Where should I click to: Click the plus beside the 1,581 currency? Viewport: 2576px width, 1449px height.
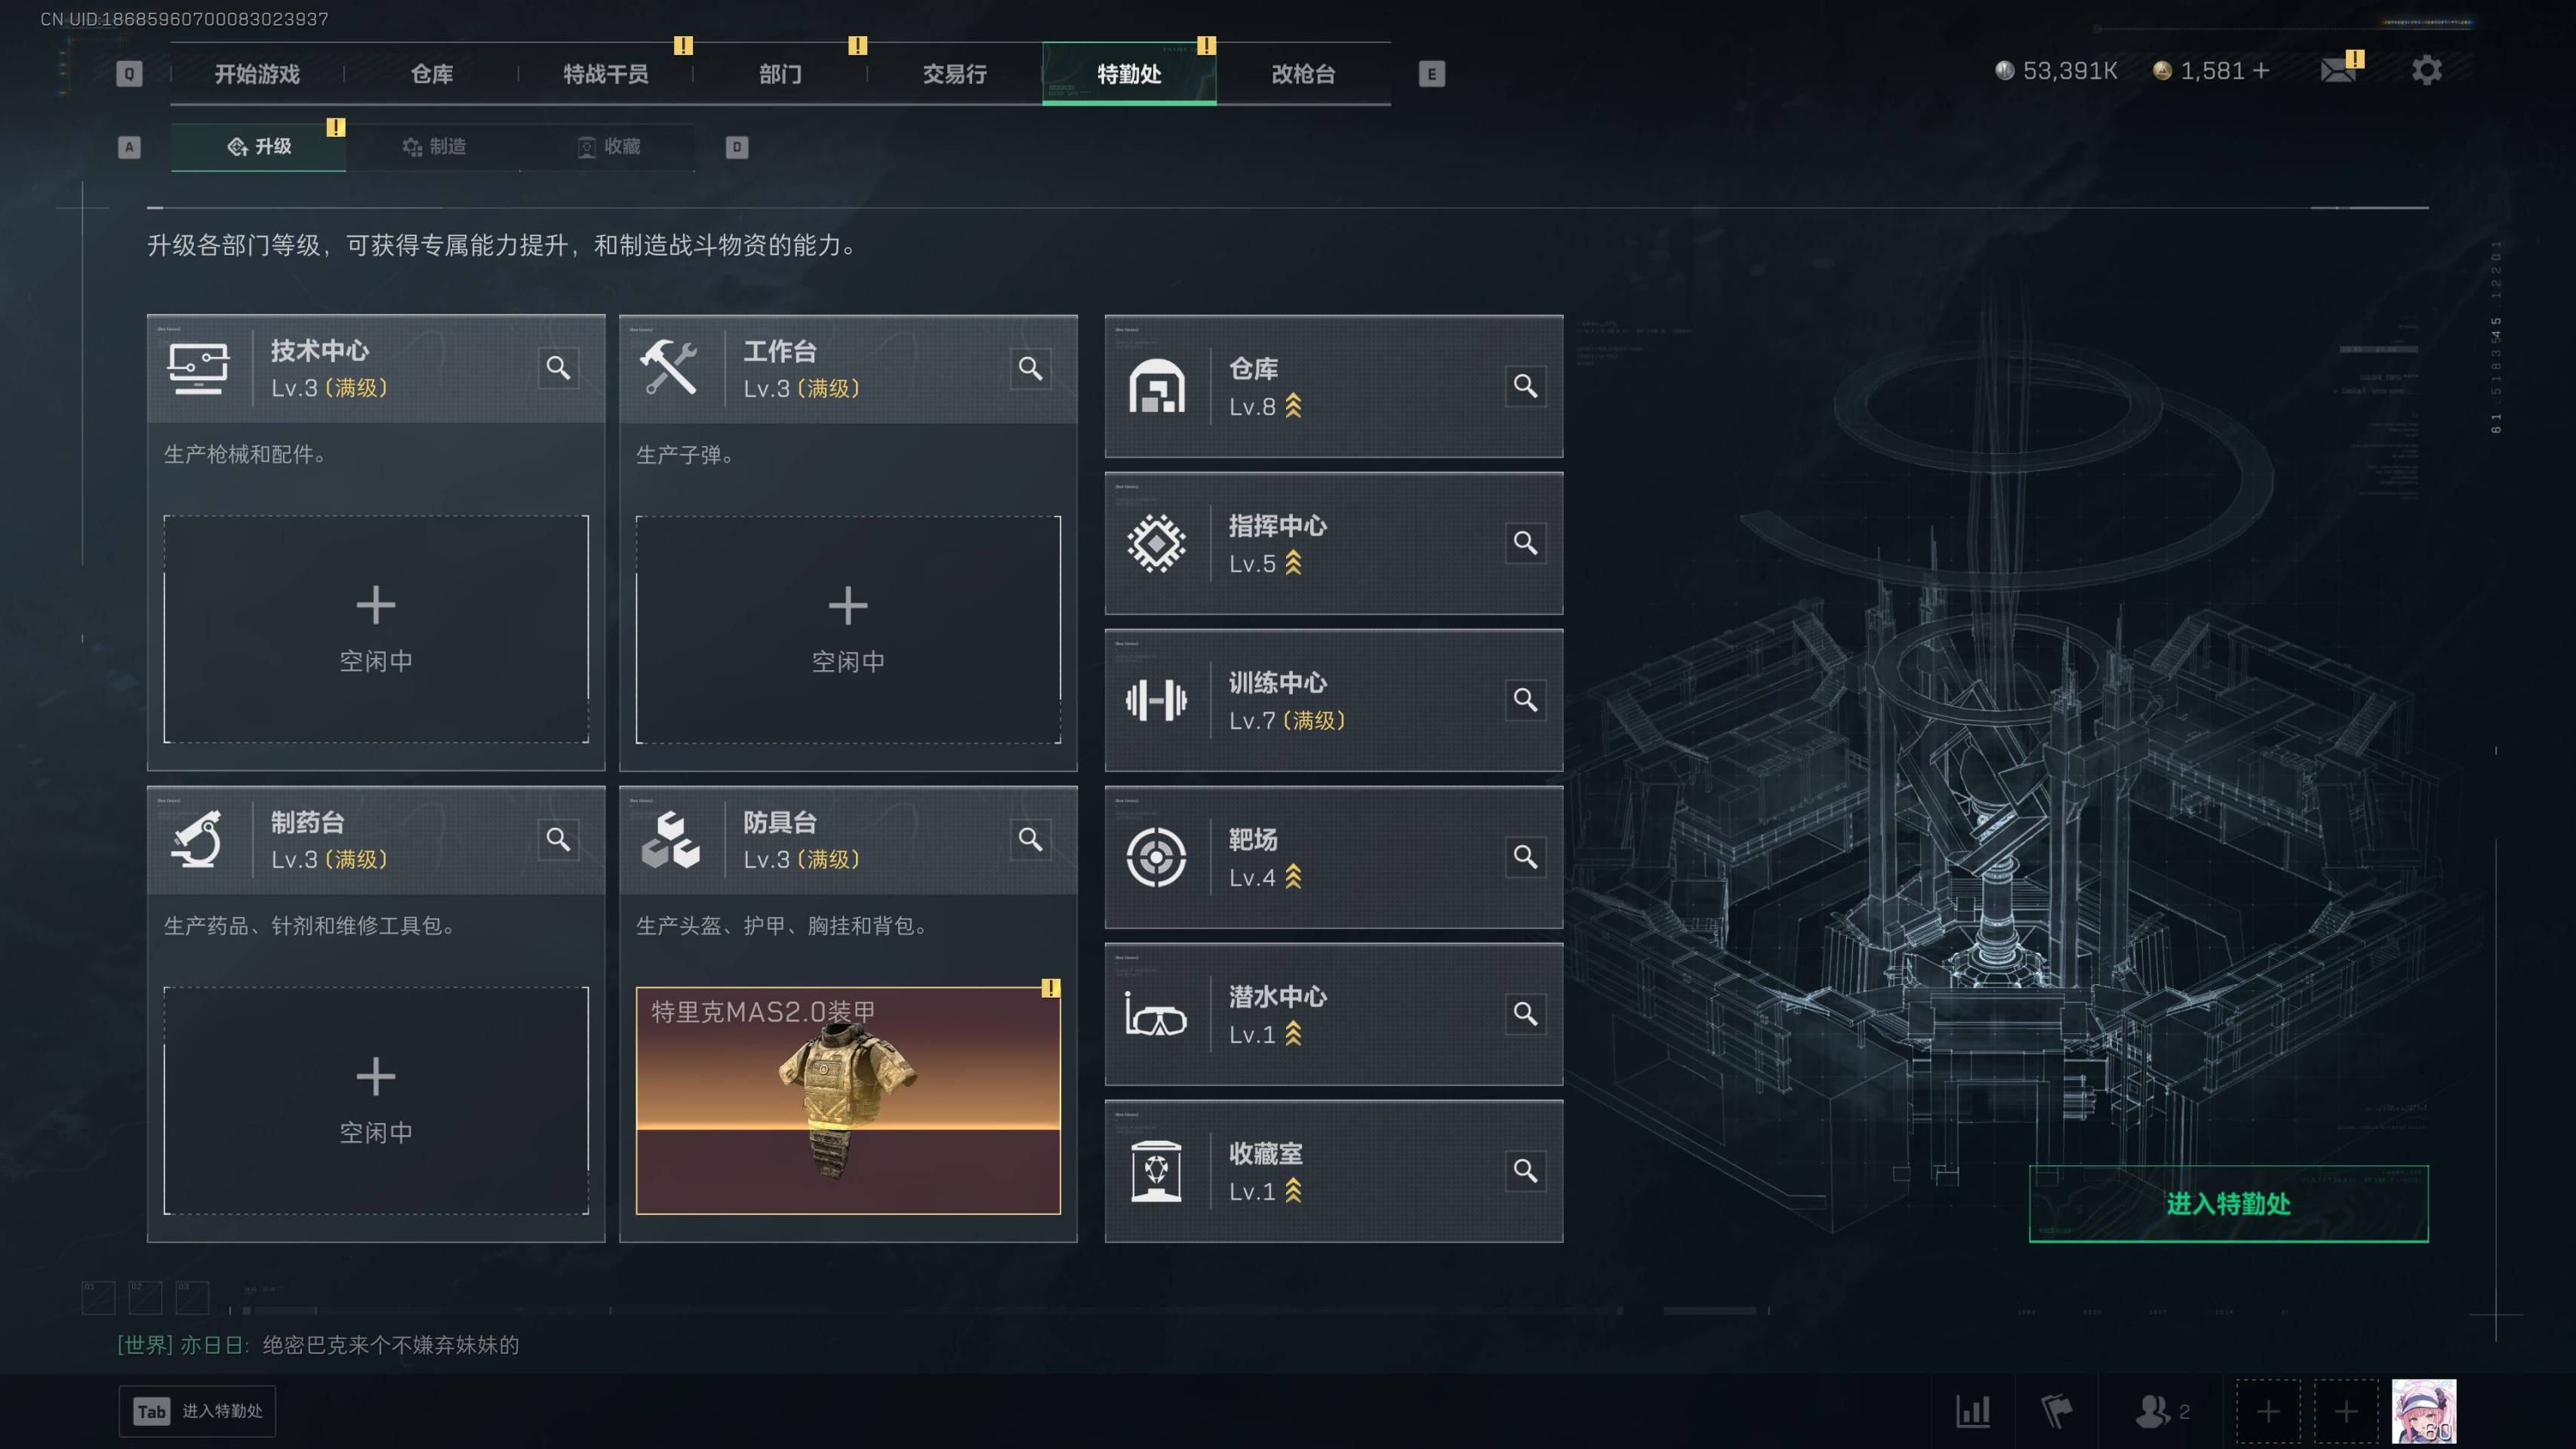(2260, 71)
